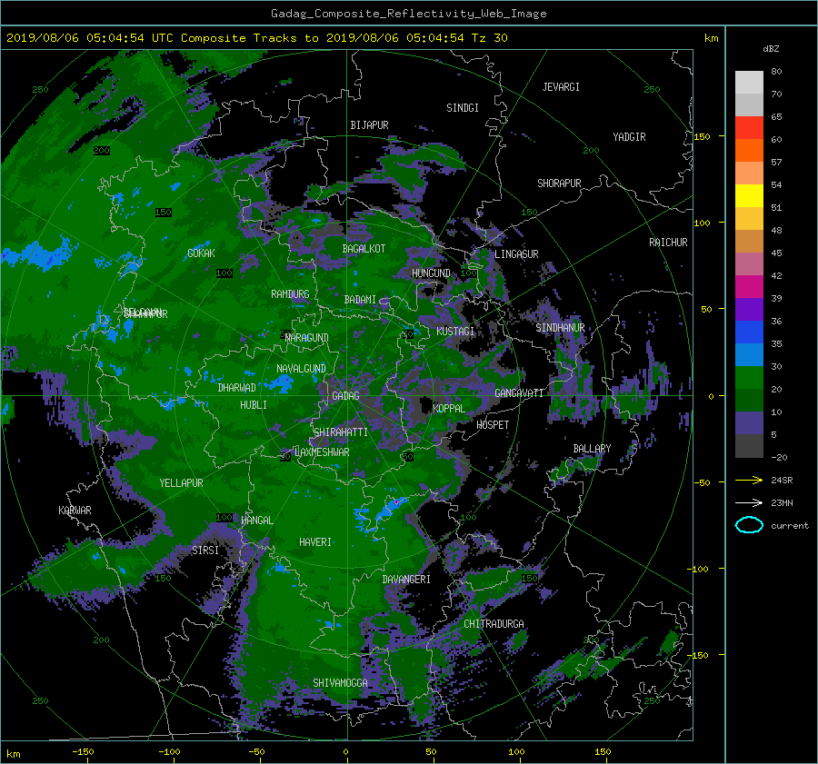This screenshot has height=764, width=818.
Task: Click the BIJAPUR city label
Action: (369, 125)
